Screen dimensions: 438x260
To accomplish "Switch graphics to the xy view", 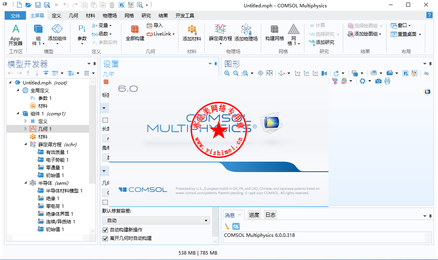I will pyautogui.click(x=298, y=73).
